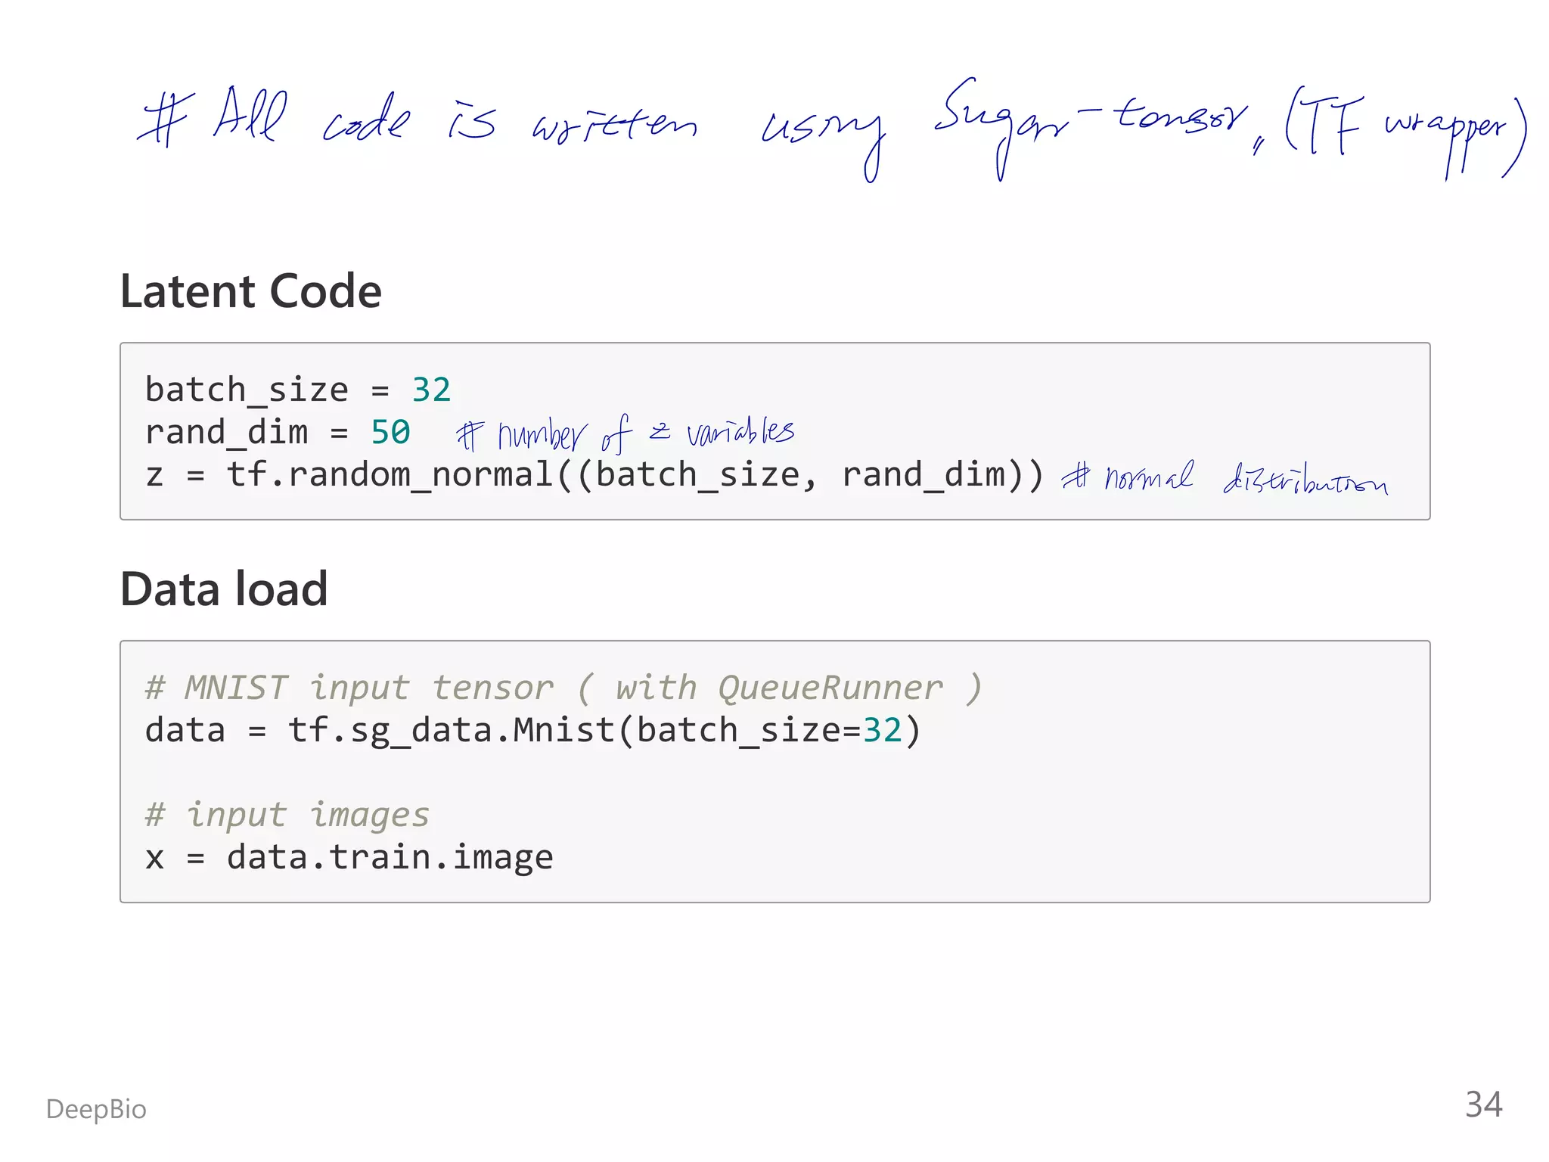
Task: Click the tf.sg_data.Mnist code line
Action: 533,732
